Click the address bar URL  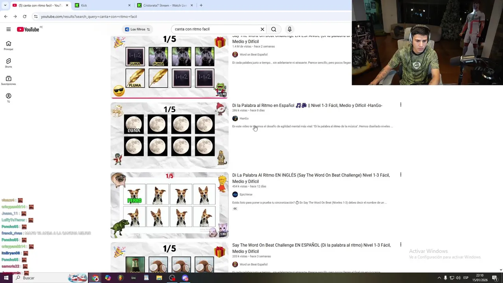point(89,17)
